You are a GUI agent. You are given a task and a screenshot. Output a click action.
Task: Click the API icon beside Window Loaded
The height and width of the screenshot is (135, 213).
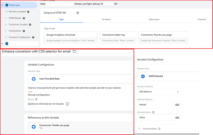tap(28, 12)
